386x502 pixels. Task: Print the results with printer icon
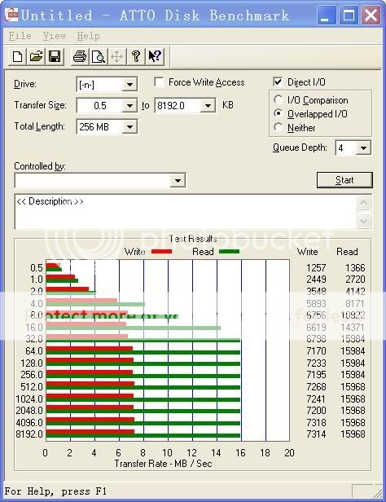click(80, 57)
